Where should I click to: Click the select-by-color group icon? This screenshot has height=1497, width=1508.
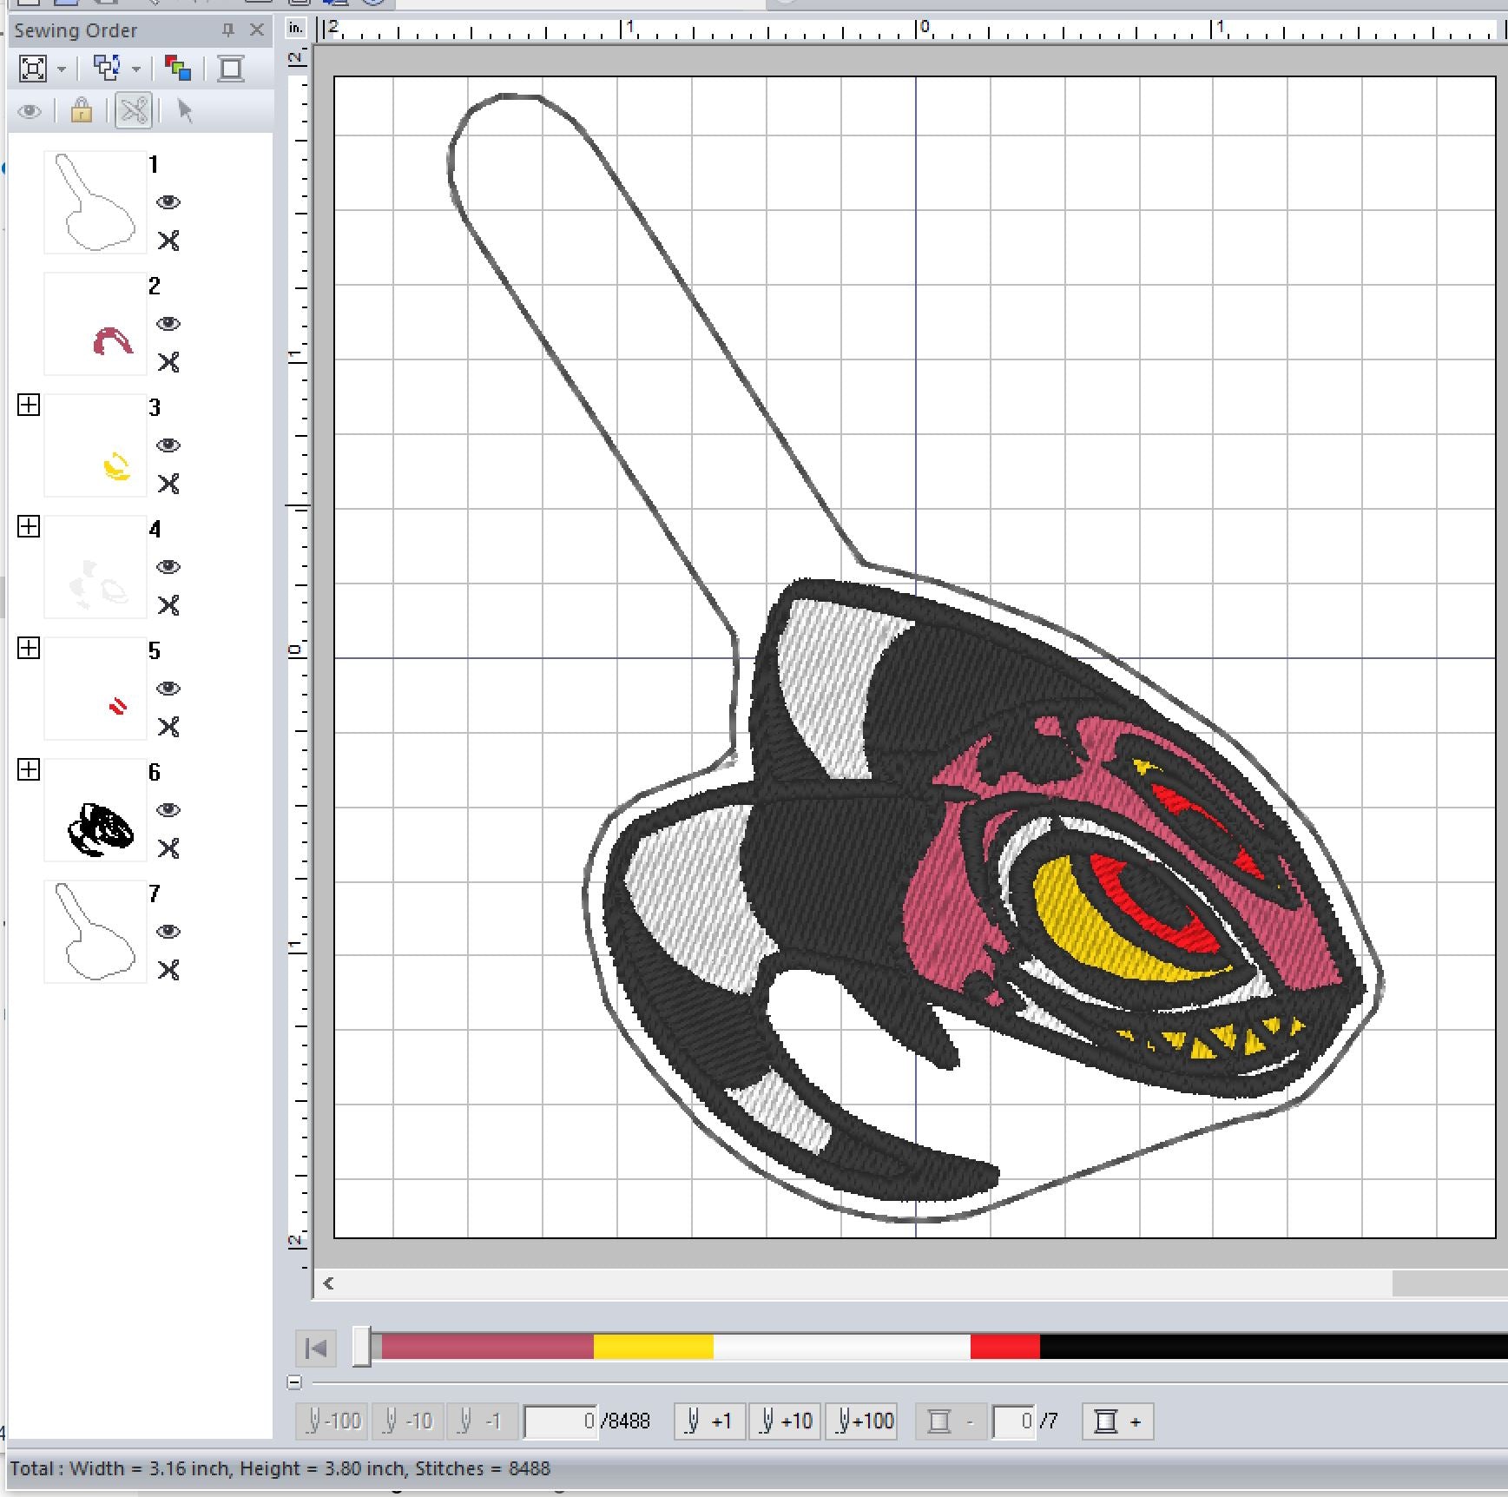pyautogui.click(x=107, y=68)
